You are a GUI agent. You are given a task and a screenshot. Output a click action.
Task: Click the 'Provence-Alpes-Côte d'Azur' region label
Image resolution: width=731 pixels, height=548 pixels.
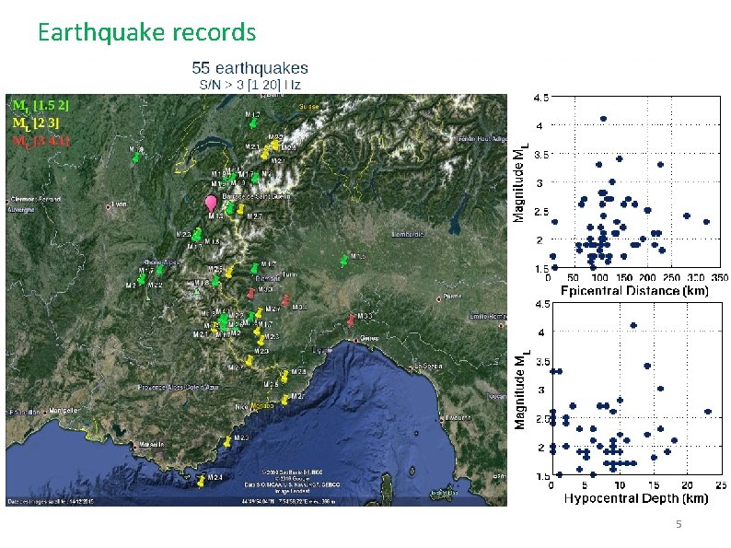[179, 387]
